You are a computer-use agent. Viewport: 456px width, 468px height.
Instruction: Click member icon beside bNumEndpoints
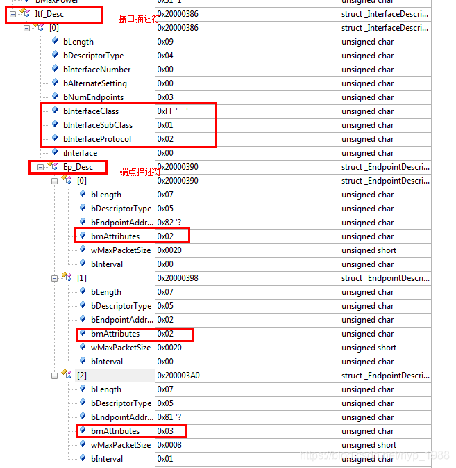point(55,96)
